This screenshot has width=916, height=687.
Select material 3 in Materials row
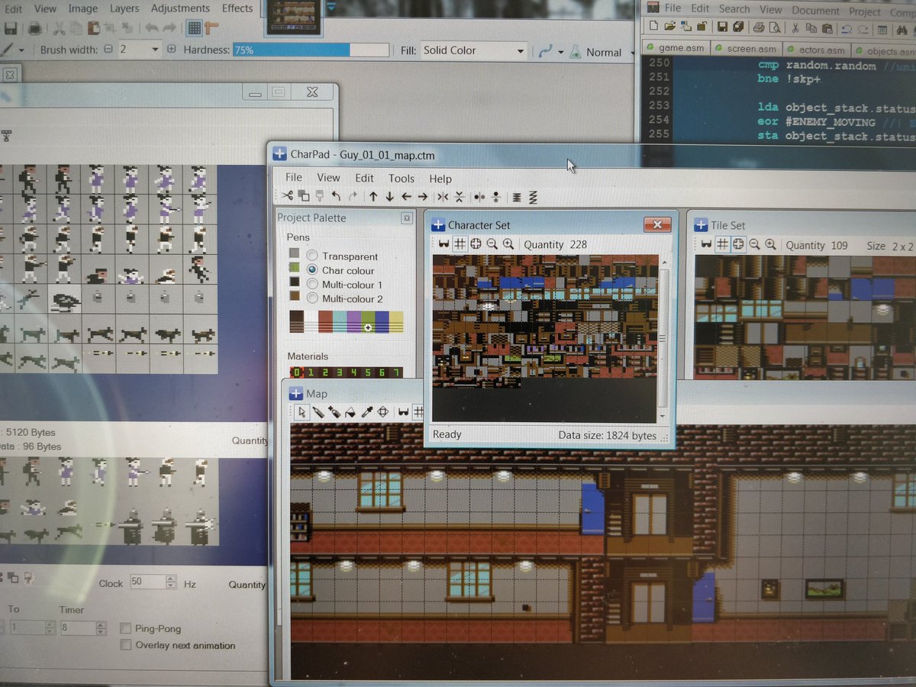tap(342, 373)
